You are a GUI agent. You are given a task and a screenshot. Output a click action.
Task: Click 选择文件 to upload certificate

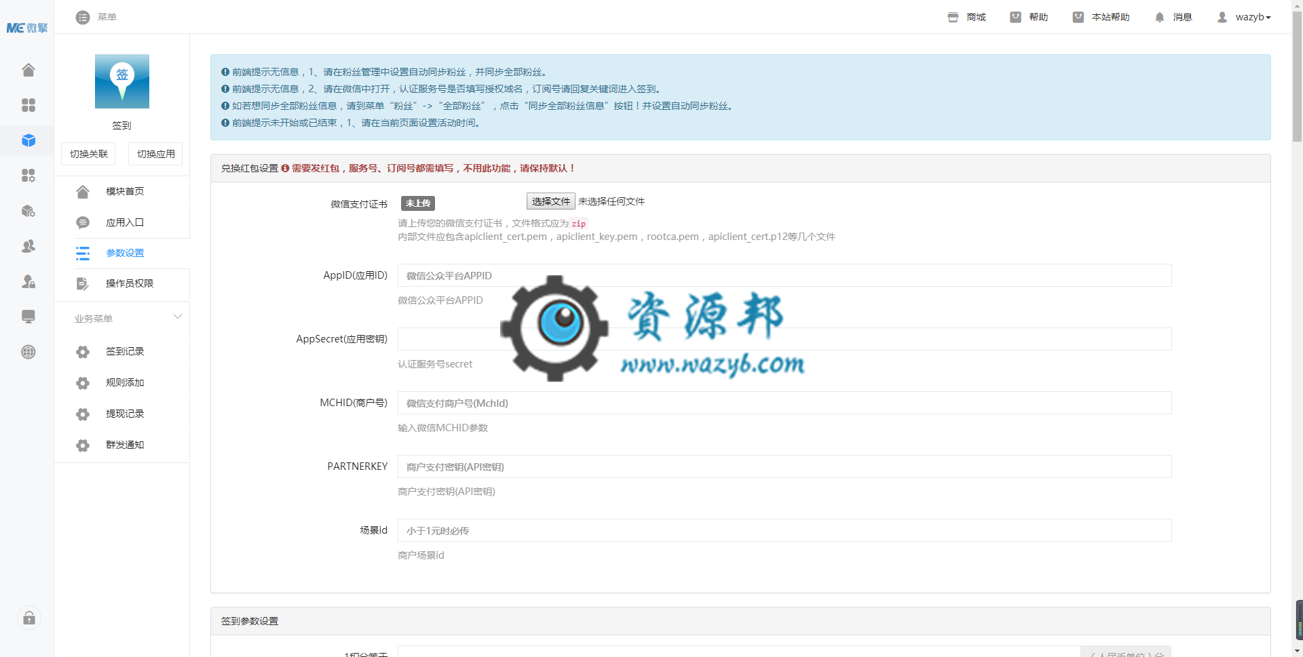(x=550, y=201)
